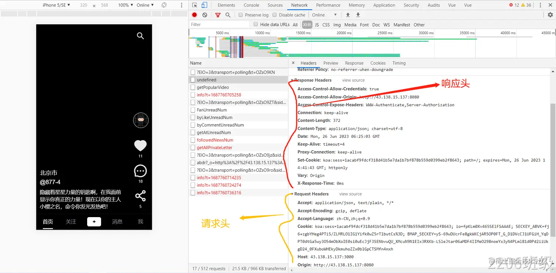Click the device width field showing 320
556x273 pixels.
click(x=83, y=5)
